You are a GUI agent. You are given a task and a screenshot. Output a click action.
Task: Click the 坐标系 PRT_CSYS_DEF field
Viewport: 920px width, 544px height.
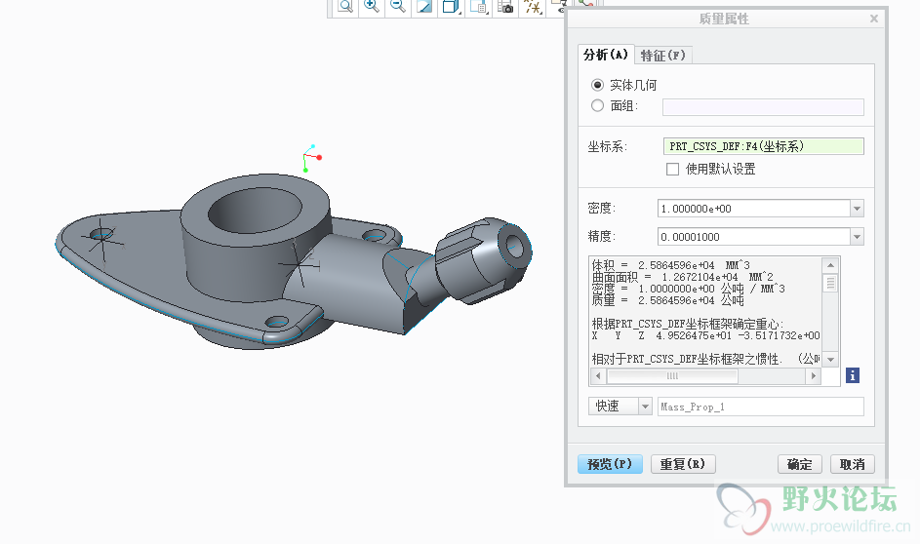(763, 146)
